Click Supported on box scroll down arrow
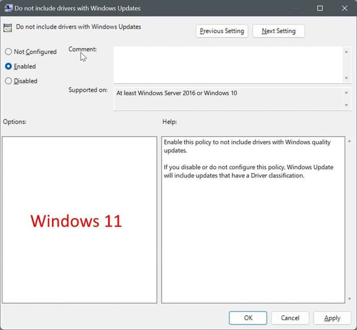This screenshot has height=330, width=357. pos(347,105)
